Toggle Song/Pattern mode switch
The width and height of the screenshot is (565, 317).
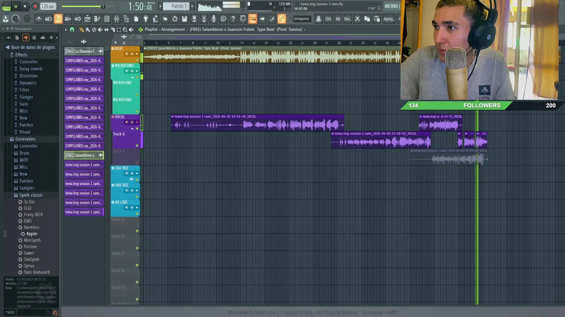coord(6,6)
